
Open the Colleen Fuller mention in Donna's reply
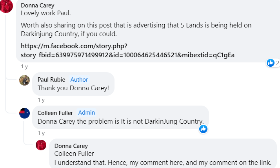point(74,153)
